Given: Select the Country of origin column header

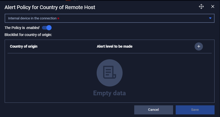Looking at the screenshot, I should 24,46.
